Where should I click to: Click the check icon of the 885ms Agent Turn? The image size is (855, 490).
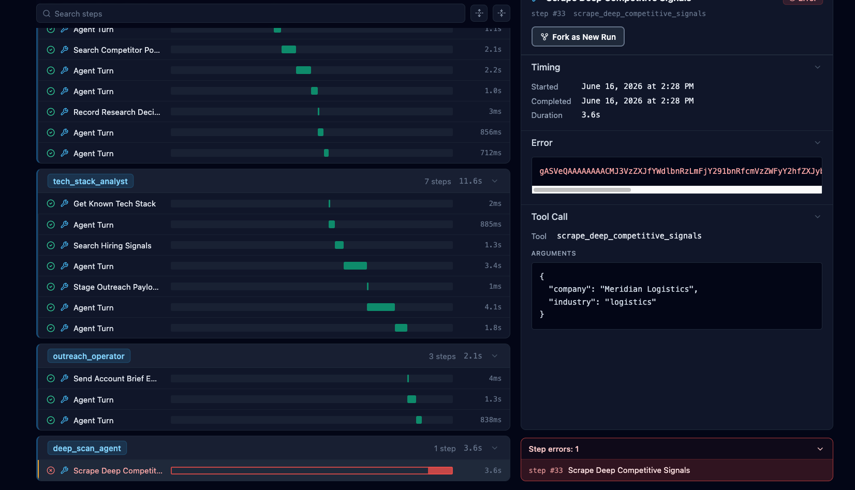[51, 225]
